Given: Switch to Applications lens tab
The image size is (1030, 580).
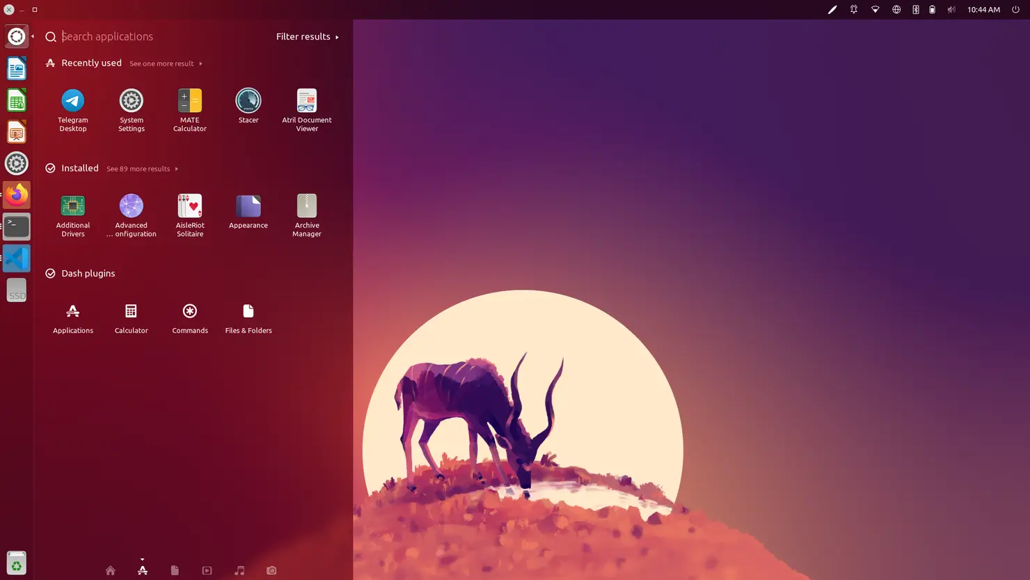Looking at the screenshot, I should [142, 570].
